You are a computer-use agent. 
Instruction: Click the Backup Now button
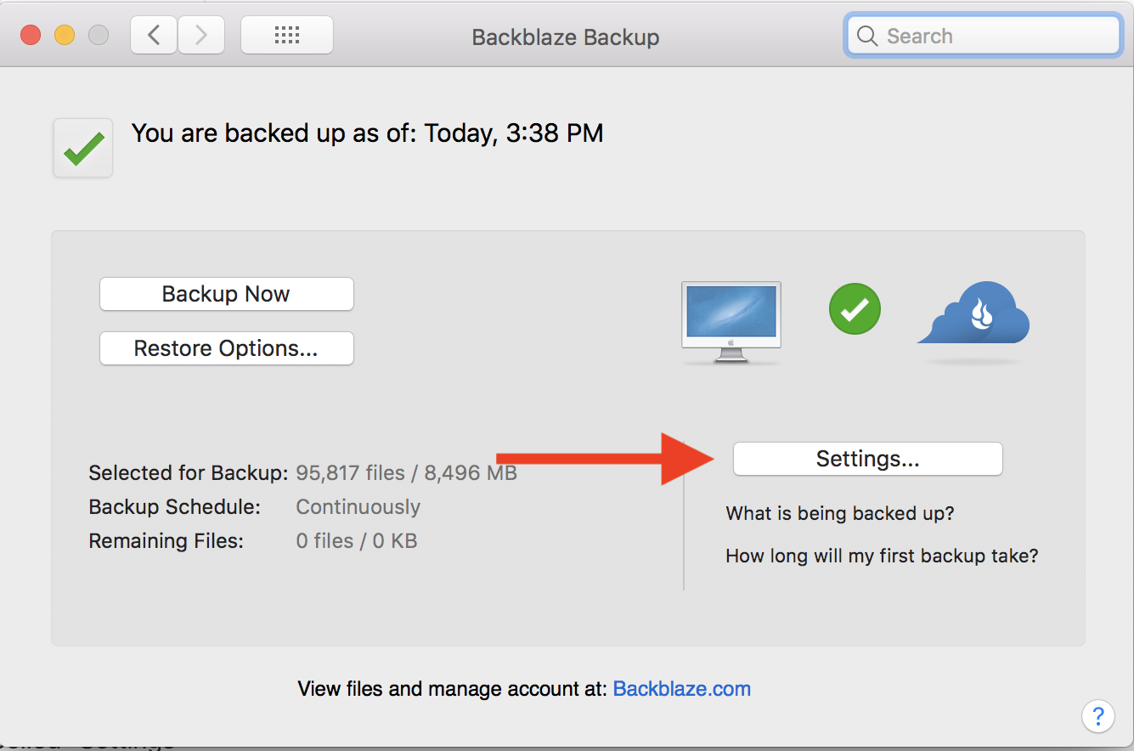[x=226, y=294]
